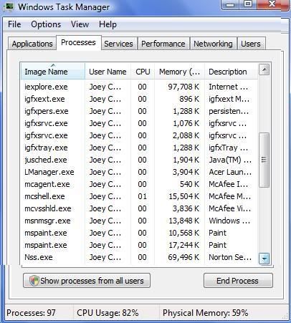
Task: Click the vertical scrollbar thumb in process list
Action: (264, 160)
